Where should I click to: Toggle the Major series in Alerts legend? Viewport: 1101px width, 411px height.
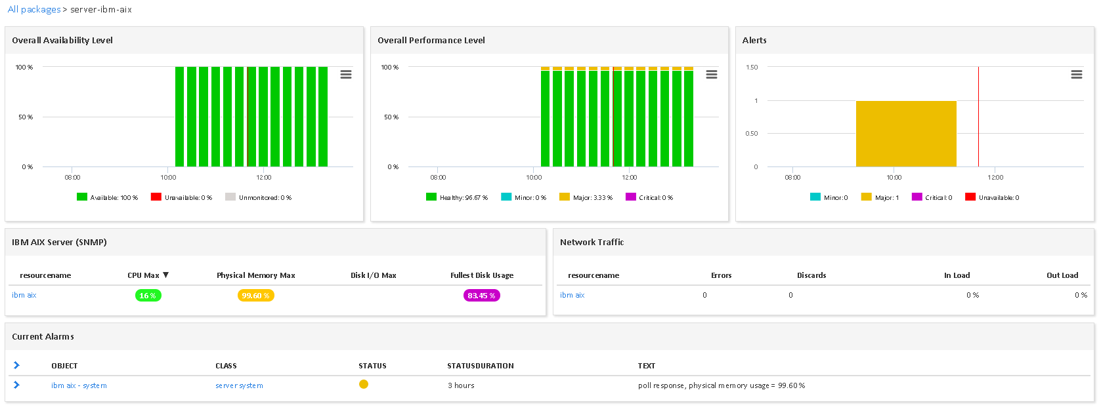pyautogui.click(x=880, y=197)
